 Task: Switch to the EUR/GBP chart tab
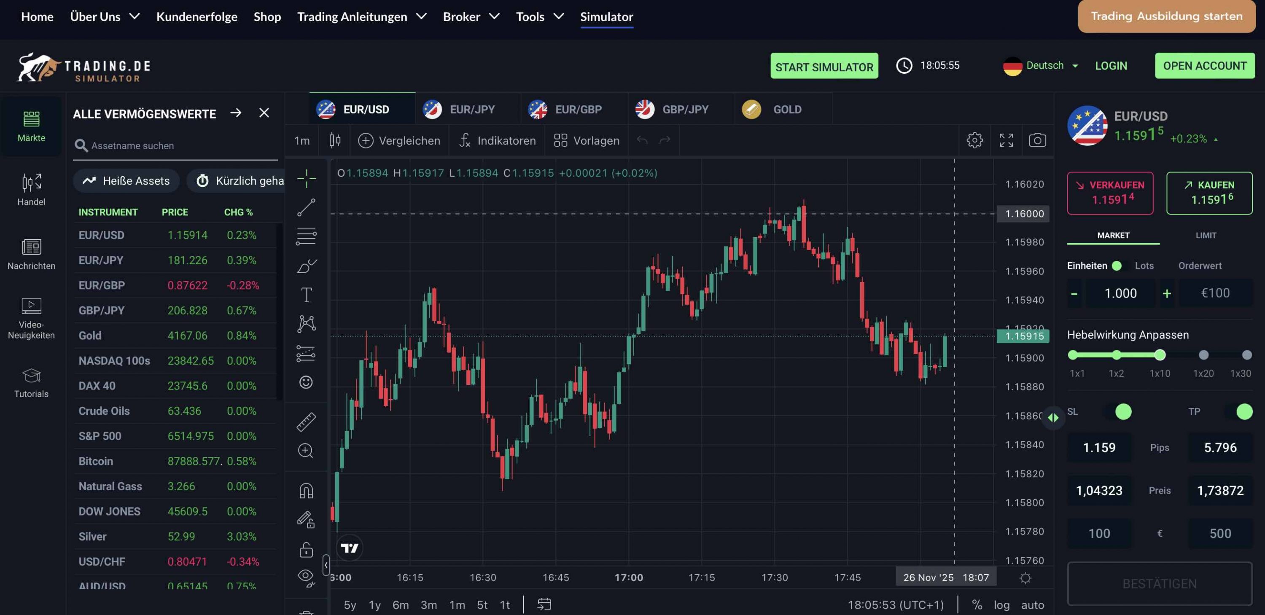point(575,110)
